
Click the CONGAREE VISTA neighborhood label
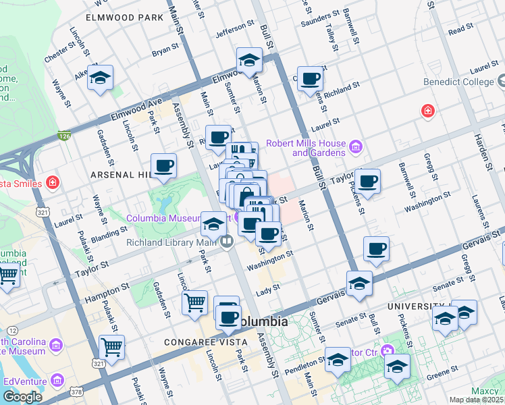coord(206,342)
